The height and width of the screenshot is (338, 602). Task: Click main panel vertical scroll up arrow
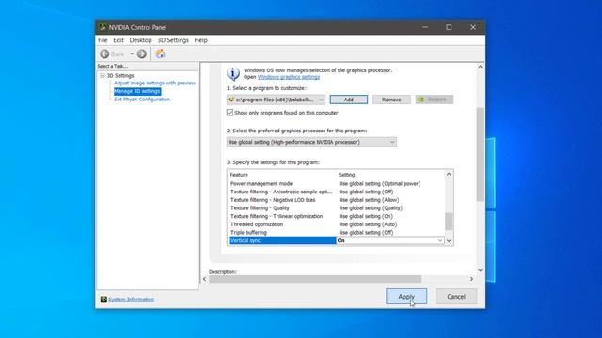[x=480, y=67]
